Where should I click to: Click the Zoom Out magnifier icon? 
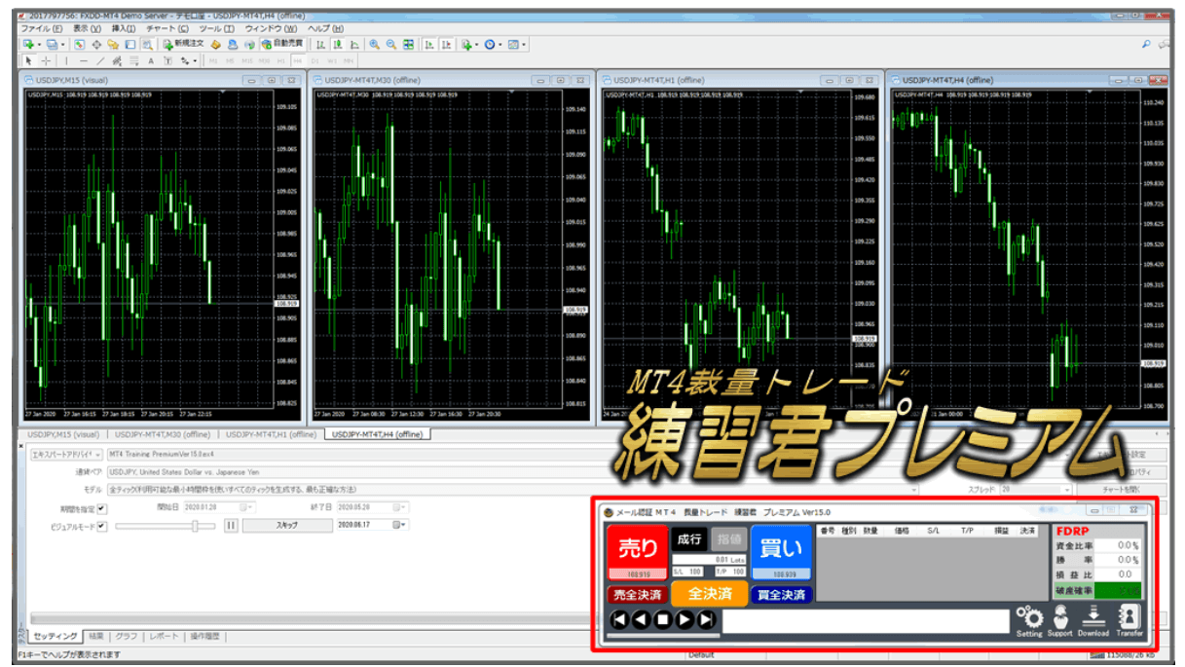[x=390, y=44]
